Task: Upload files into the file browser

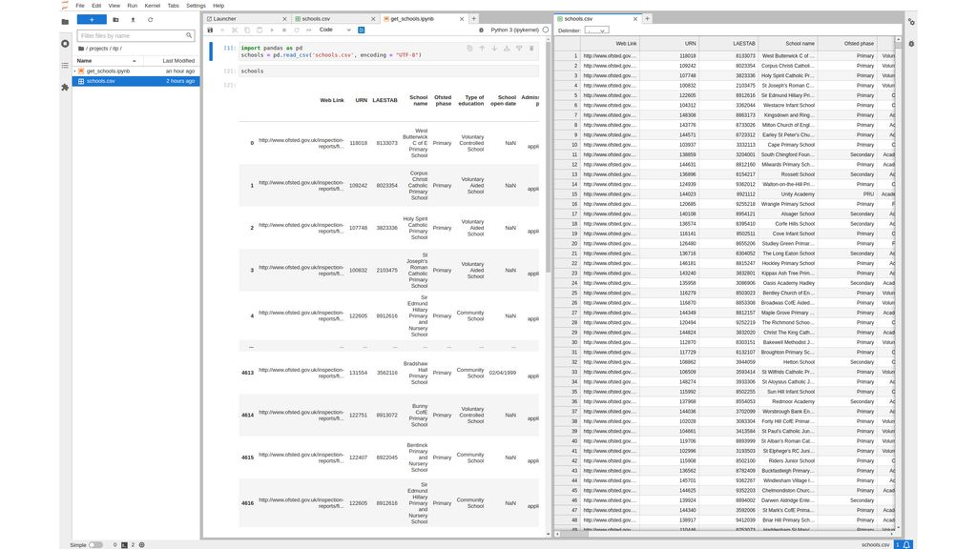Action: click(133, 19)
